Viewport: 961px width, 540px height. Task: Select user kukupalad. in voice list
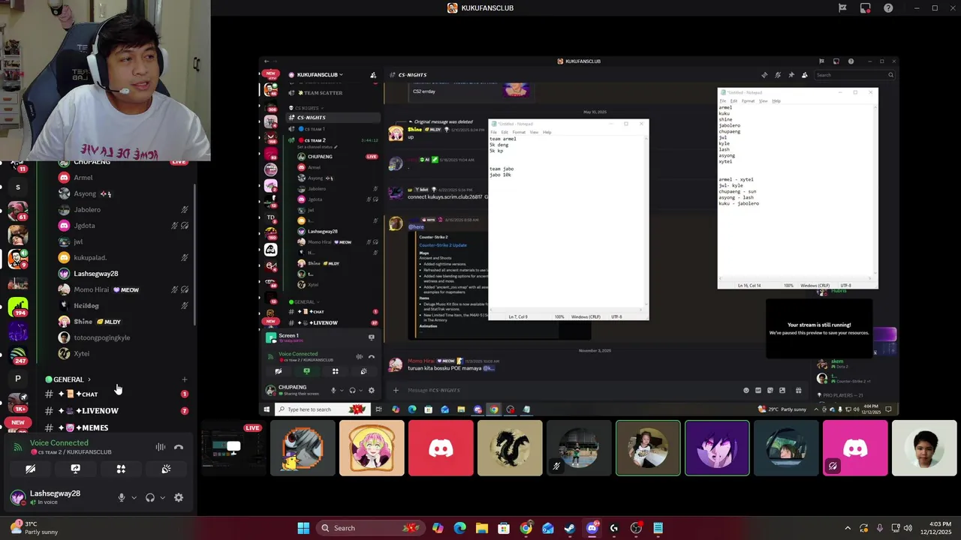[x=124, y=258]
